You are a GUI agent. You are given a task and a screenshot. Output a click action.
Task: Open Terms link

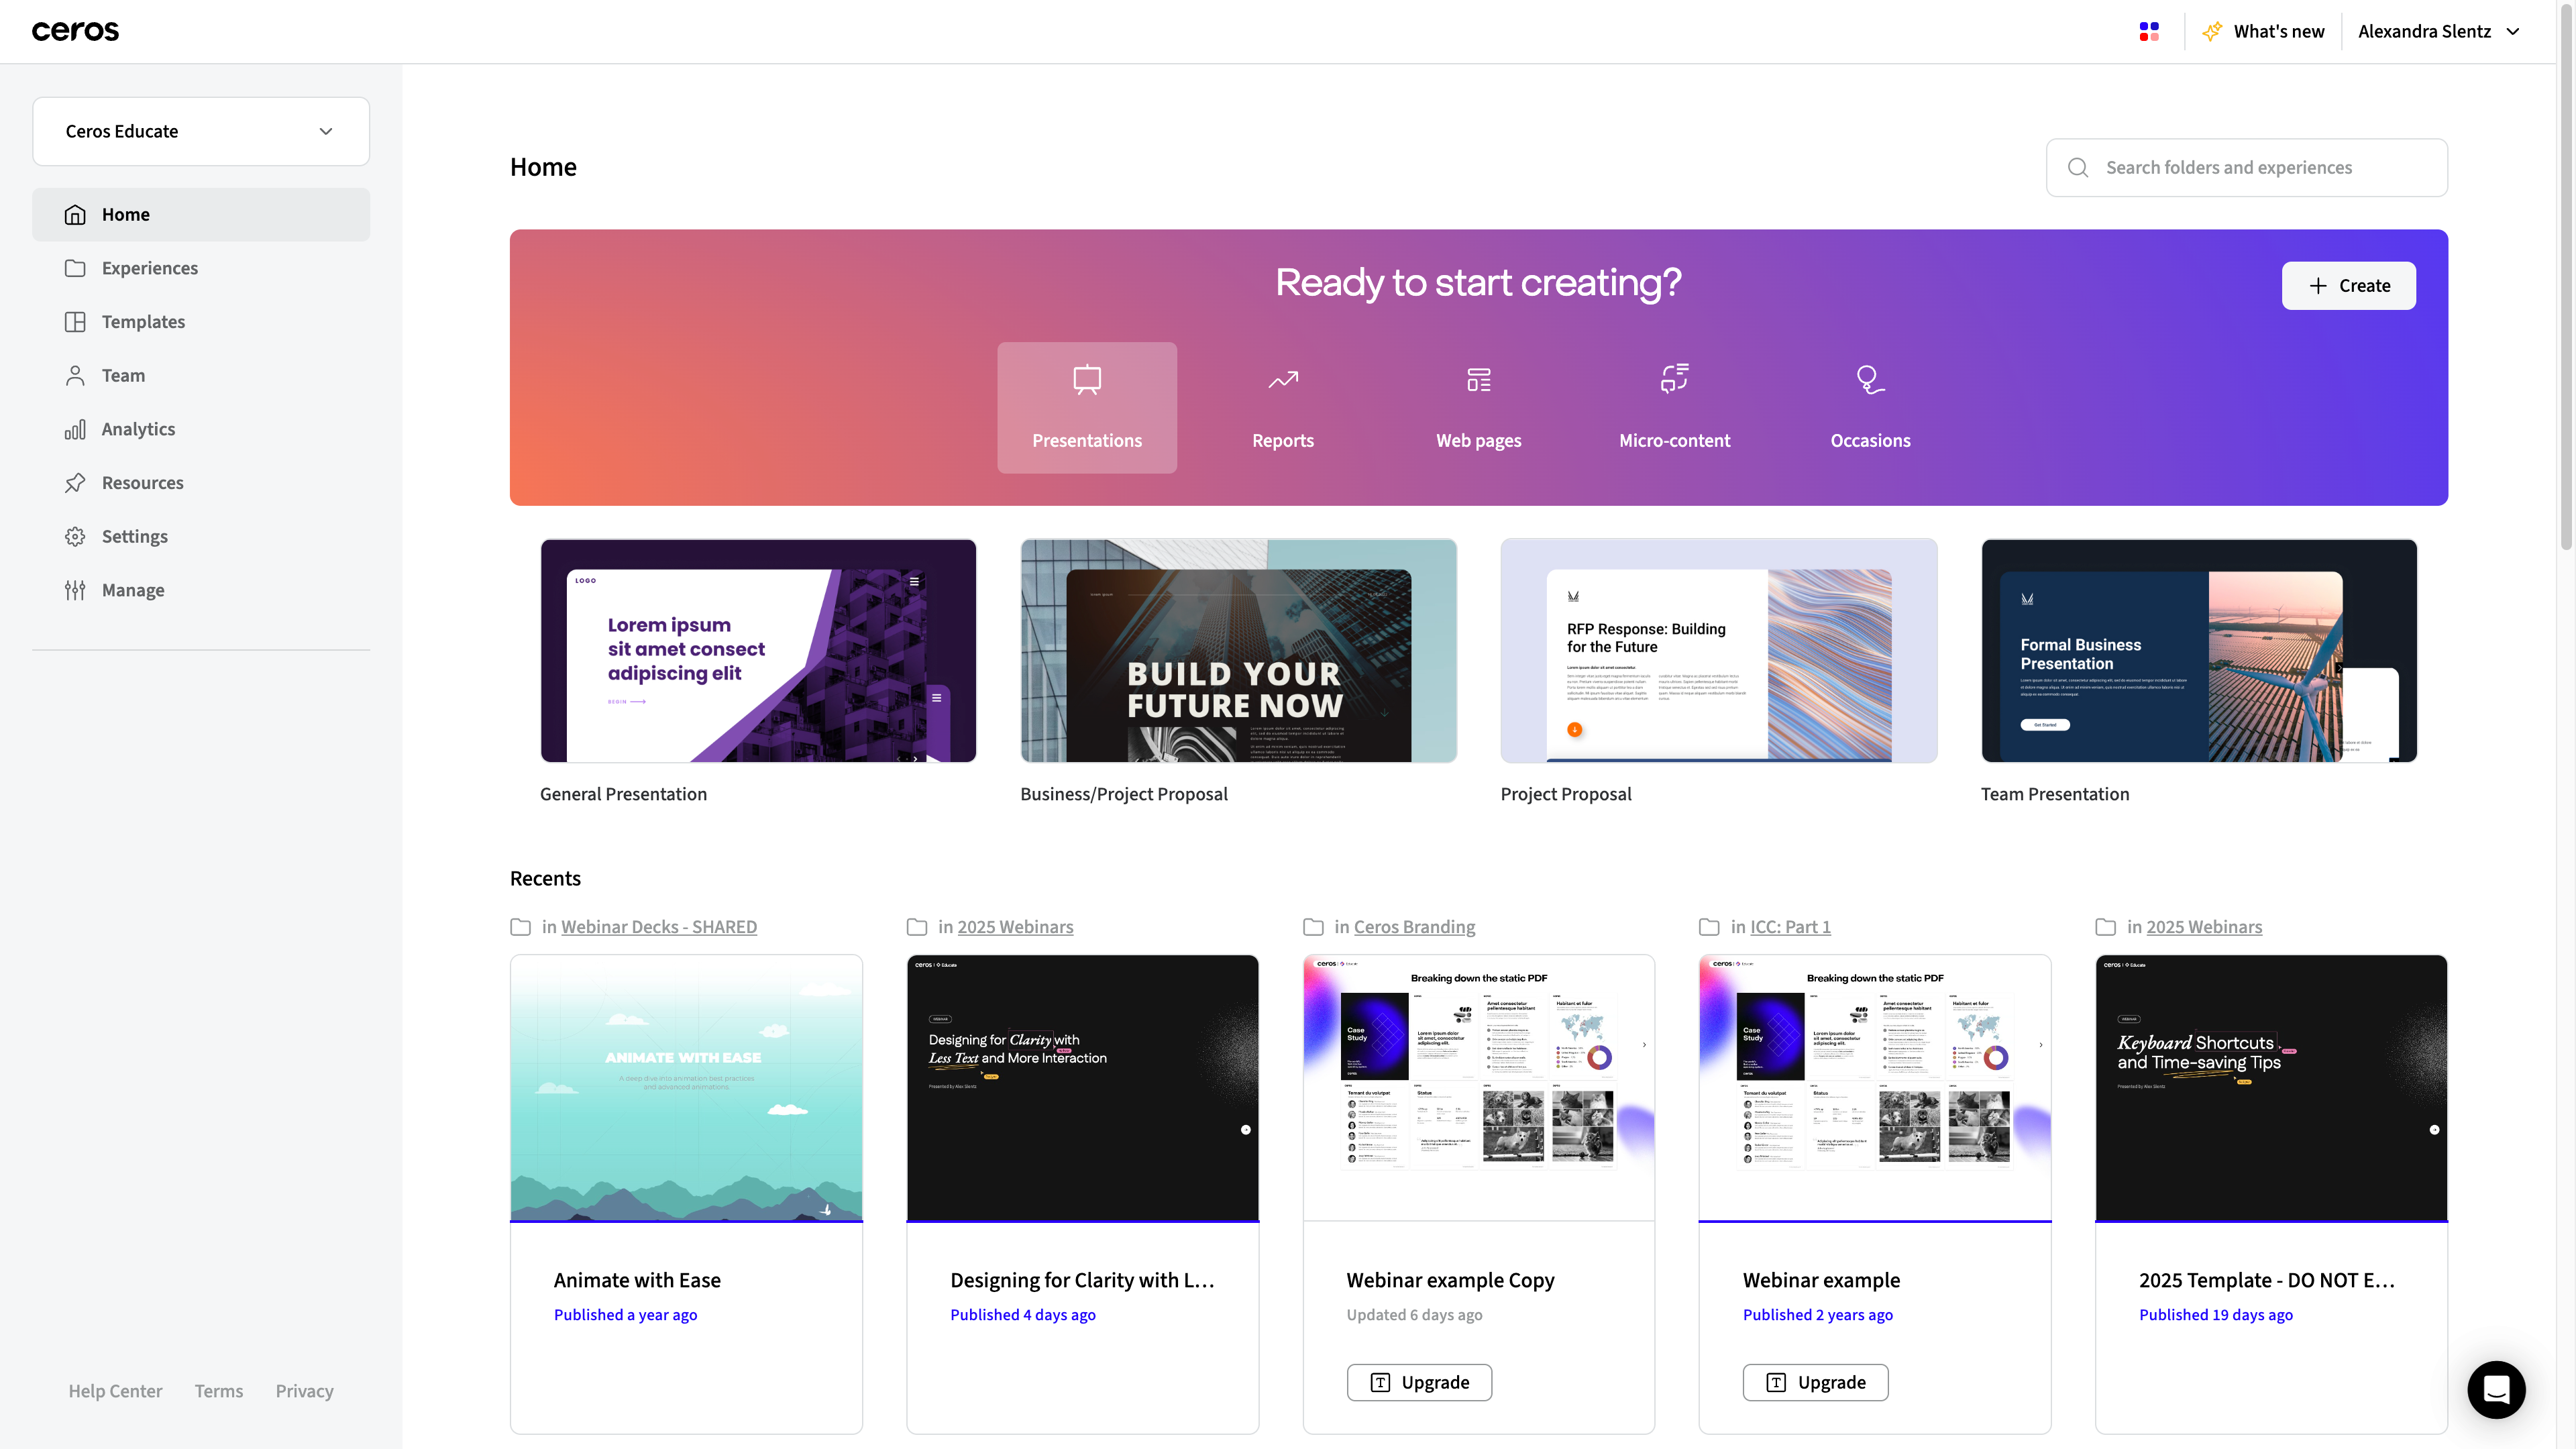[x=219, y=1391]
